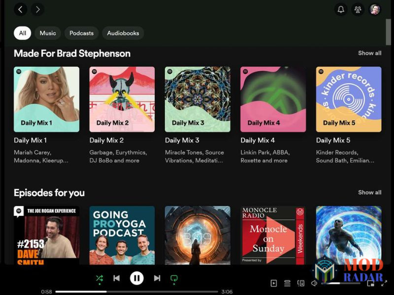Switch to the Podcasts filter tab
The height and width of the screenshot is (295, 394).
tap(81, 33)
